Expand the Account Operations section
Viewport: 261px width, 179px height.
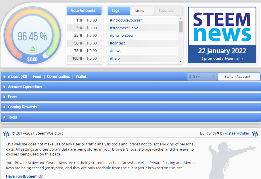point(130,87)
